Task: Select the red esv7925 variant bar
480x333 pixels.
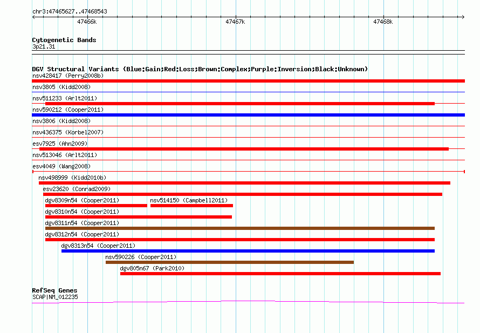Action: [244, 149]
